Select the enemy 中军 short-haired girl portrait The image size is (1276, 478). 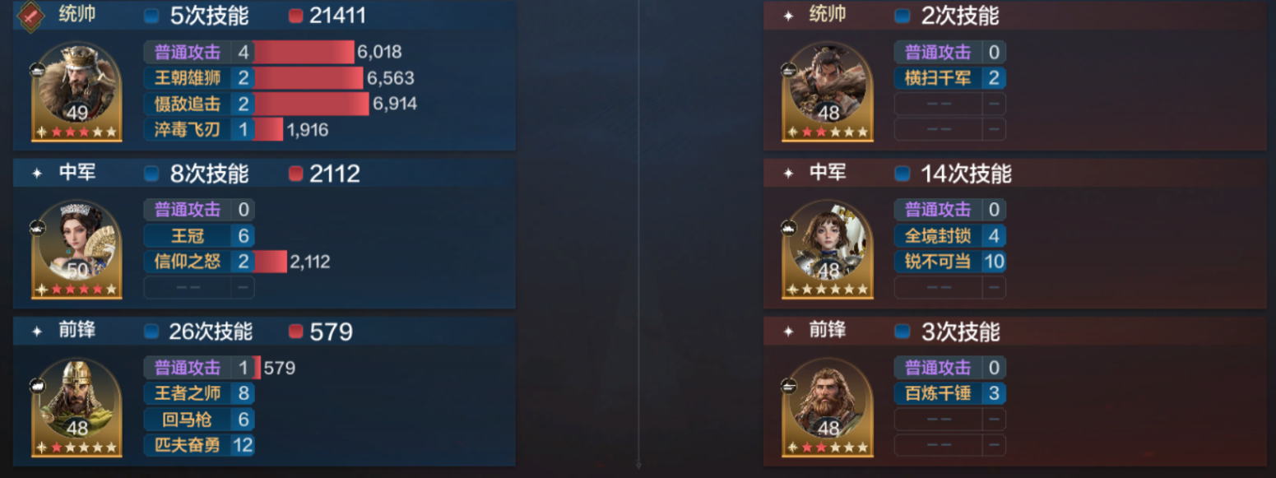(828, 248)
